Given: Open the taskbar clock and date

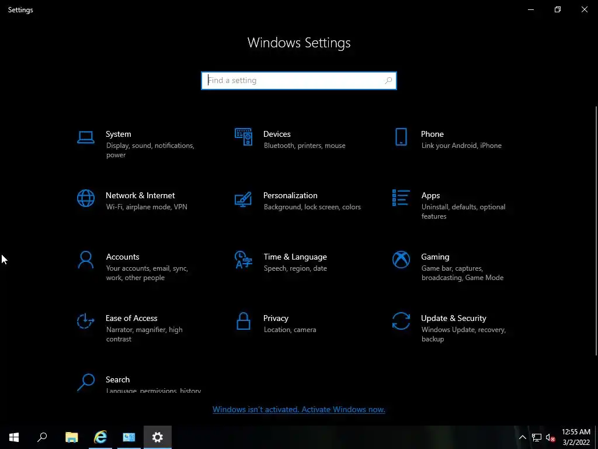Looking at the screenshot, I should [x=576, y=437].
